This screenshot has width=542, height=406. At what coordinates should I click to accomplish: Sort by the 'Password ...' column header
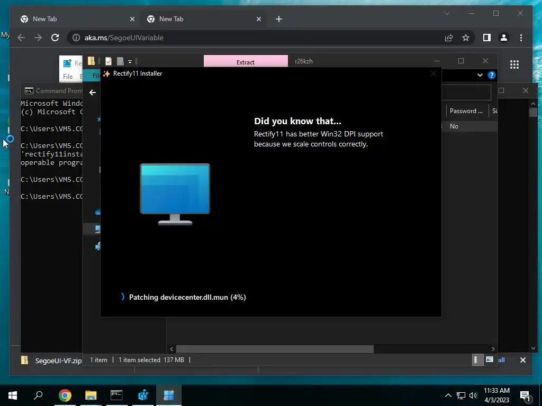466,111
